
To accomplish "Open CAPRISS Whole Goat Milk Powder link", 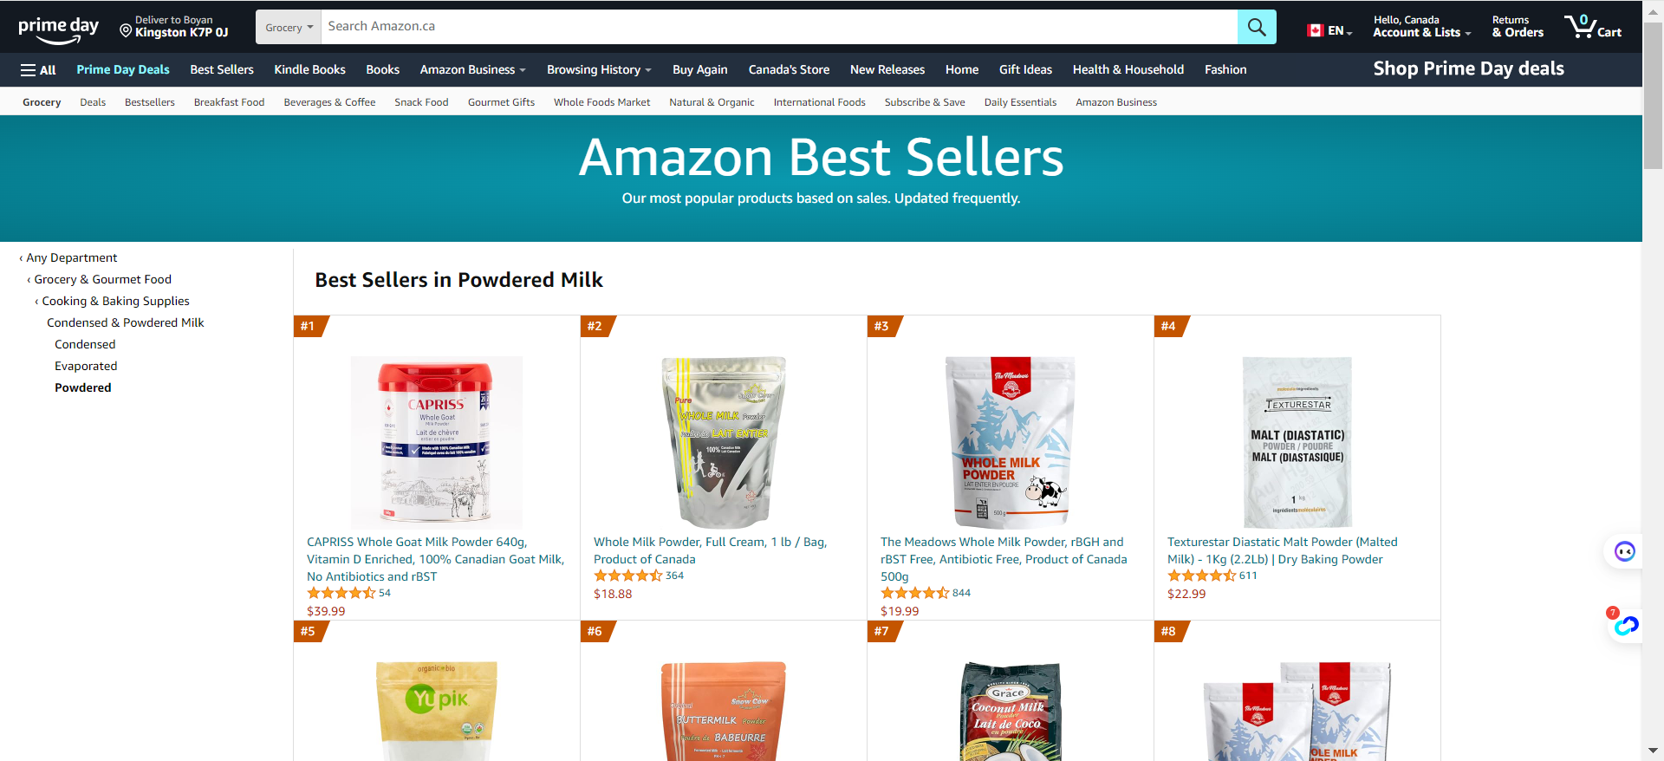I will tap(436, 559).
